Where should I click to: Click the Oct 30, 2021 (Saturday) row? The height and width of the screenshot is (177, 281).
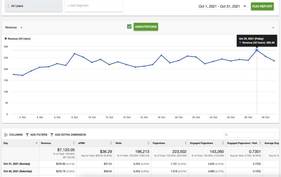140,171
